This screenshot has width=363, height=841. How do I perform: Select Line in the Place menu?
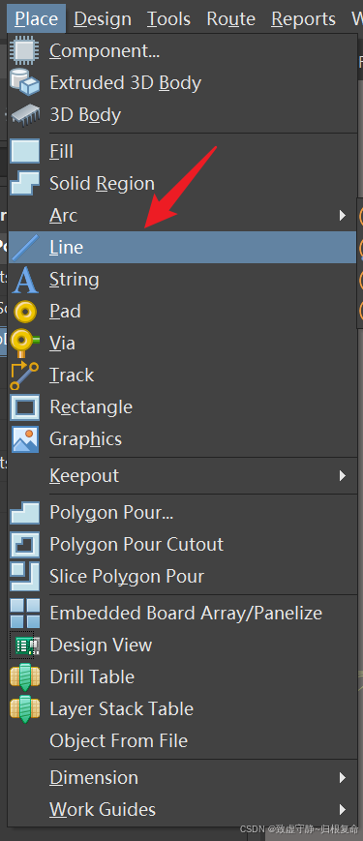pos(182,247)
